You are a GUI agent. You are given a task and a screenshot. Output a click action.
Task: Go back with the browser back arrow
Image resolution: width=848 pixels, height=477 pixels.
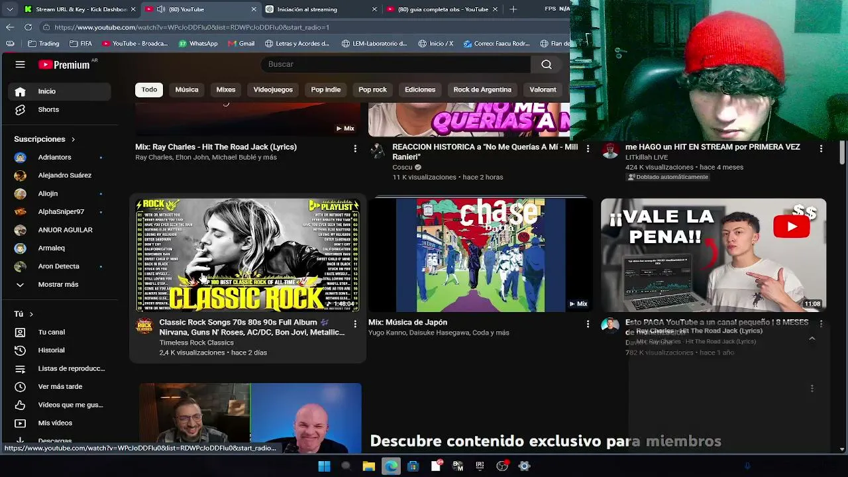(10, 27)
